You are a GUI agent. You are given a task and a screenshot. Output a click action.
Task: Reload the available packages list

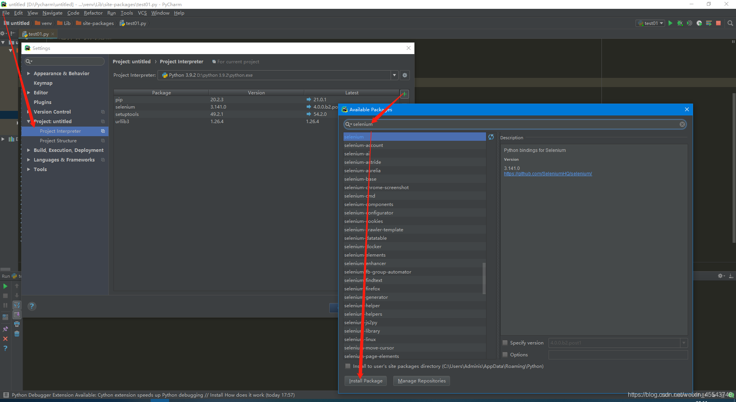click(491, 137)
